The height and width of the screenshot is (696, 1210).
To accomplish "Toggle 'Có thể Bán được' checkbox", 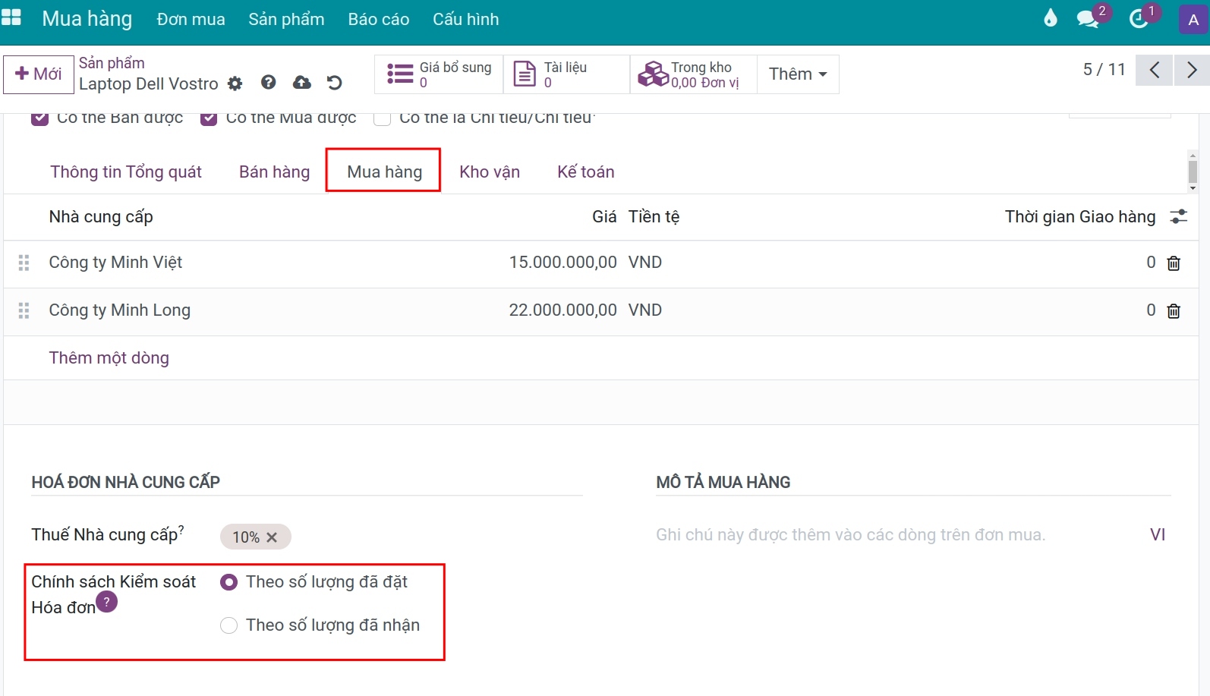I will click(39, 118).
